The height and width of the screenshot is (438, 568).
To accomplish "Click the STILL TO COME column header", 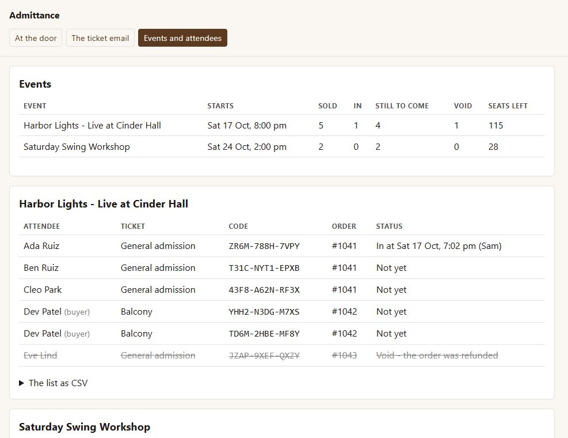I will coord(402,106).
